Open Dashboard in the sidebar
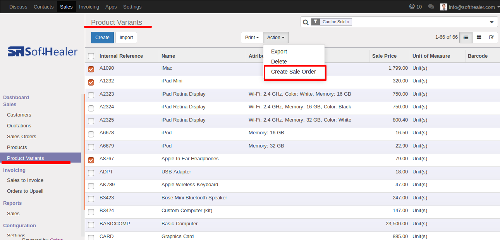This screenshot has height=240, width=500. pyautogui.click(x=16, y=98)
